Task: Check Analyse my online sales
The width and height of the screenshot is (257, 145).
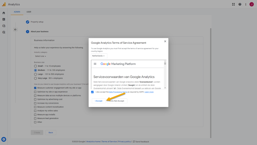Action: [35, 111]
